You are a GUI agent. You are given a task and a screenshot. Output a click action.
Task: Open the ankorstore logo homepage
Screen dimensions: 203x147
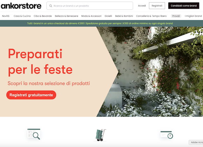[21, 6]
